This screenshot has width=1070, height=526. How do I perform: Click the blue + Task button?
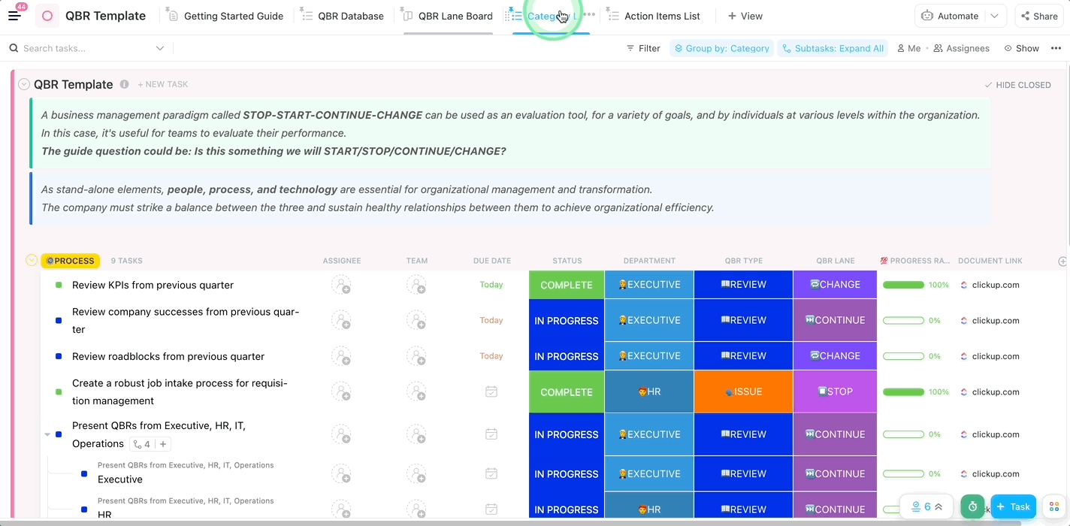tap(1013, 506)
